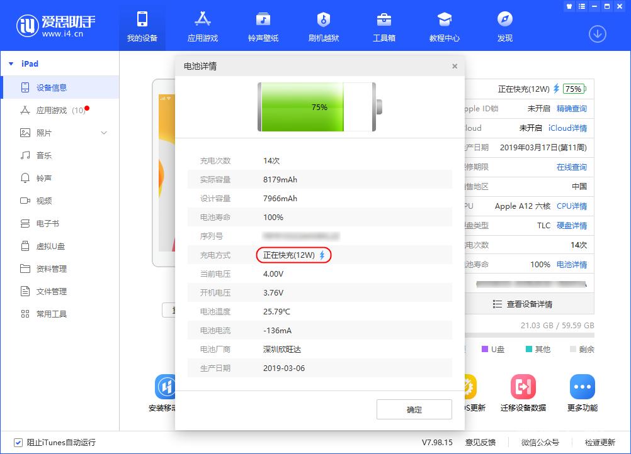Collapse the iPad device tree entry
Image resolution: width=631 pixels, height=454 pixels.
pos(11,64)
